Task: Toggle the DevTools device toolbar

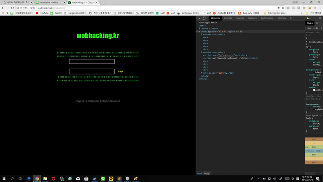Action: point(204,18)
